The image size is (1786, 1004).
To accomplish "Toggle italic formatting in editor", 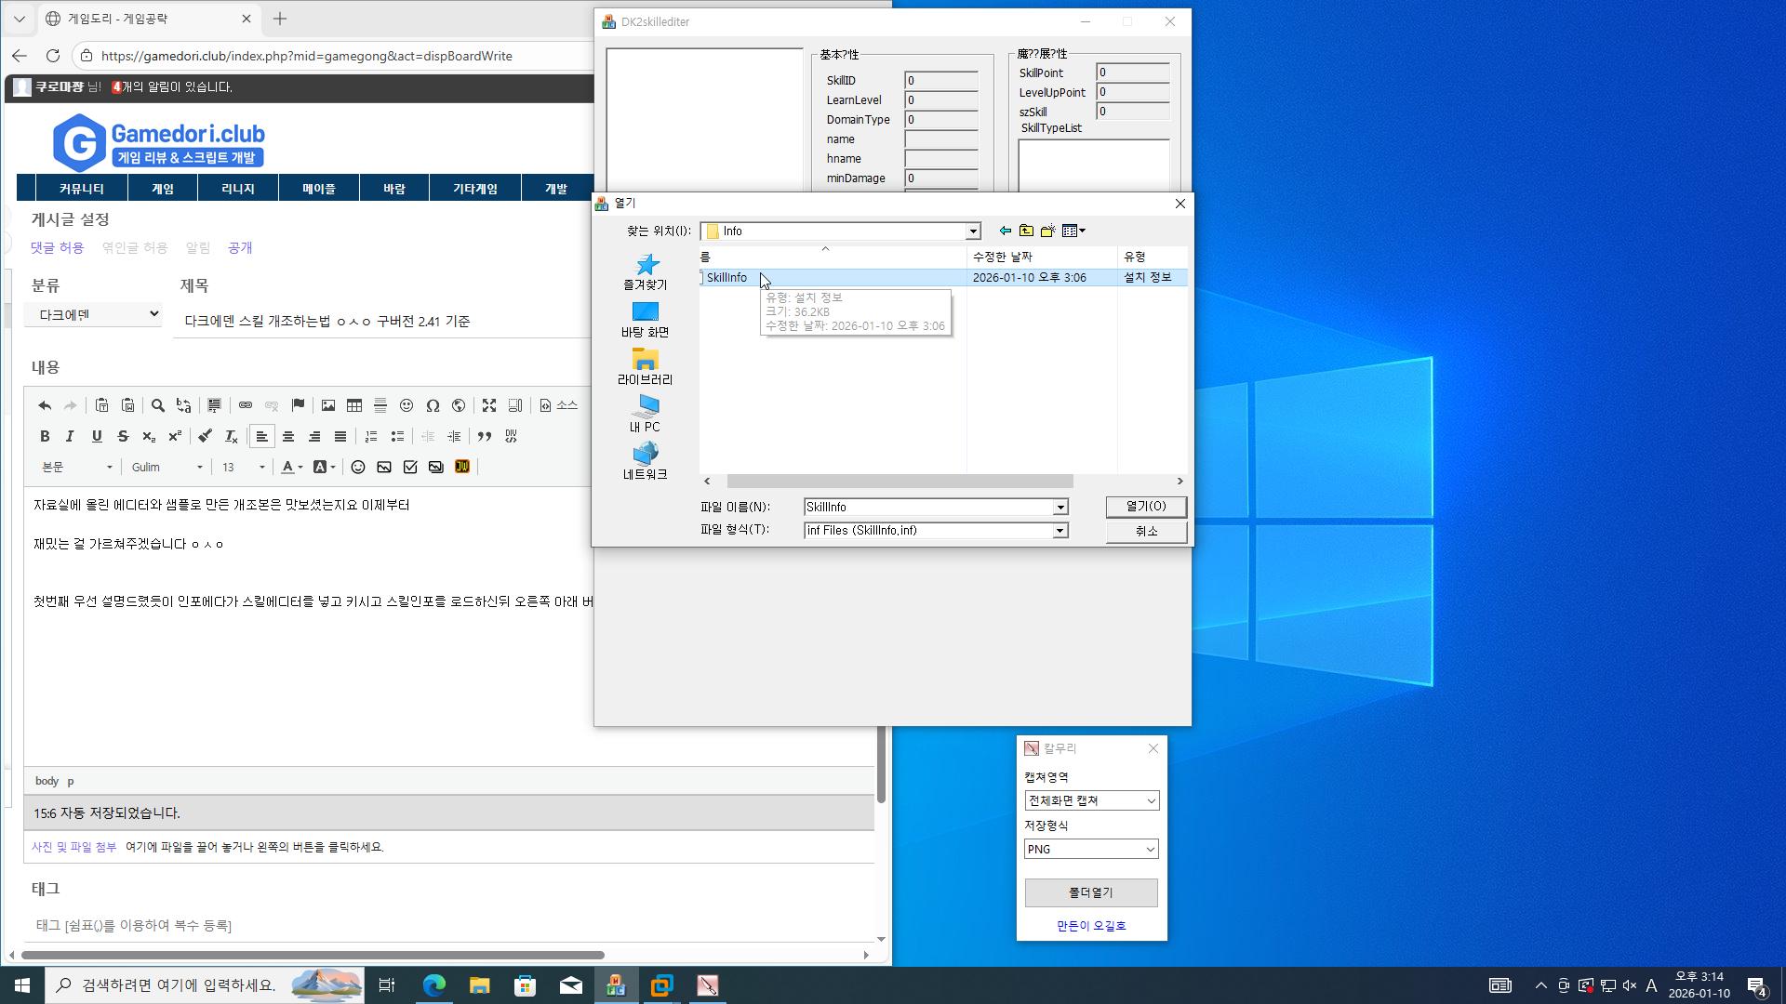I will (70, 436).
